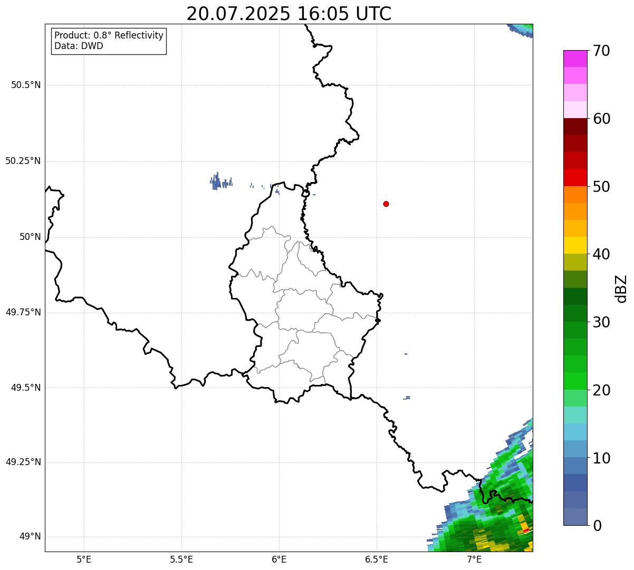Click the Data: DWD label
Screen dimensions: 634x570
(79, 46)
